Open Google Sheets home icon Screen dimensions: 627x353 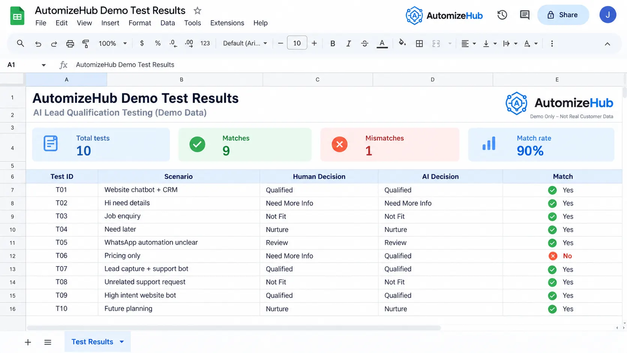(17, 16)
